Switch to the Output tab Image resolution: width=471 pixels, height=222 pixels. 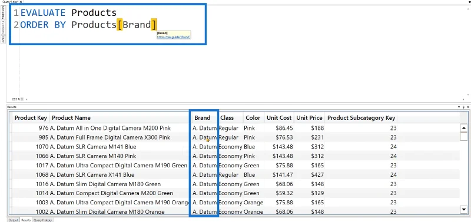(x=13, y=220)
